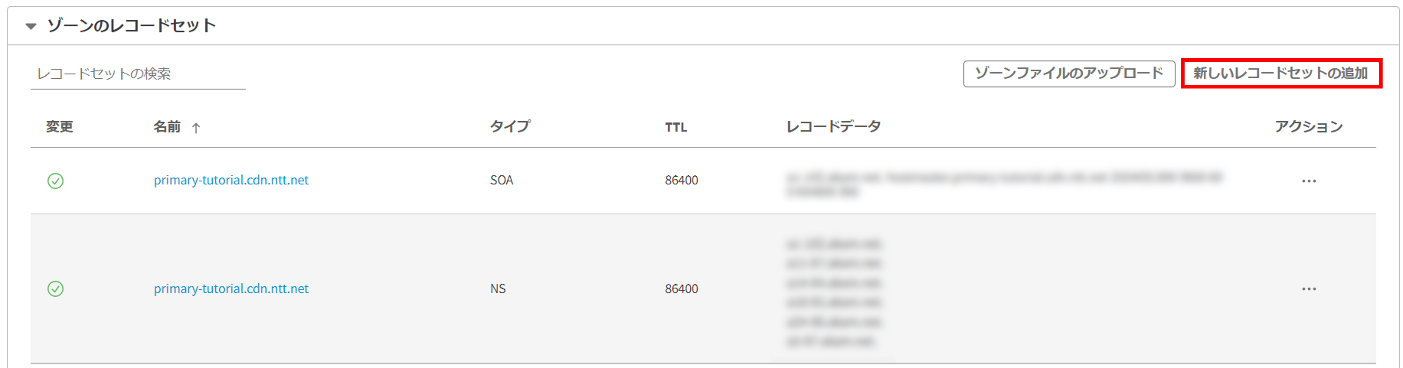Open the three-dot action menu for SOA record
1403x368 pixels.
(1309, 181)
